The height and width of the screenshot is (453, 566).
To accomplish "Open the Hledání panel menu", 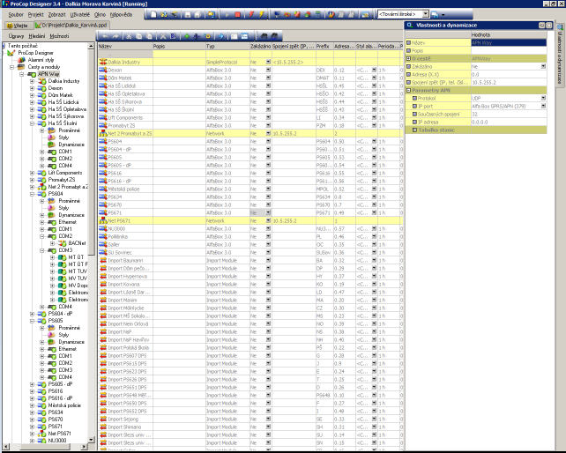I will click(x=37, y=36).
